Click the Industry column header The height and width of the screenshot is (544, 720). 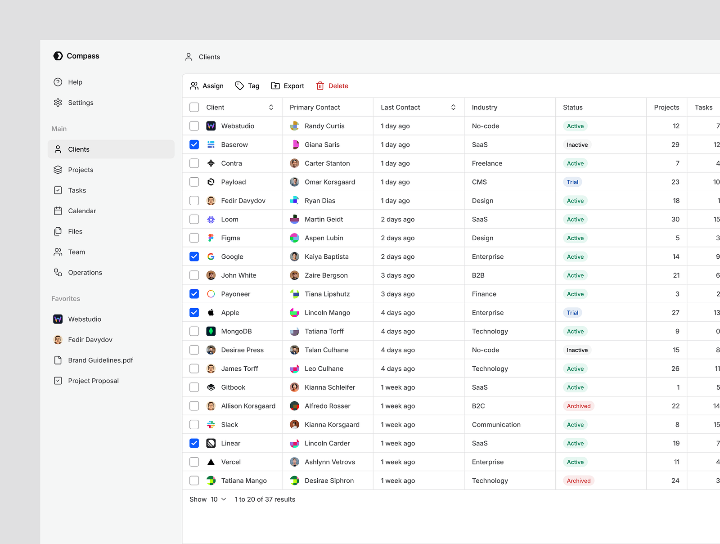coord(485,107)
